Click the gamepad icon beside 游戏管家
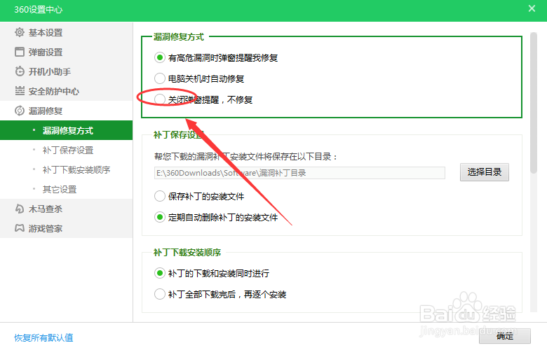 coord(20,228)
